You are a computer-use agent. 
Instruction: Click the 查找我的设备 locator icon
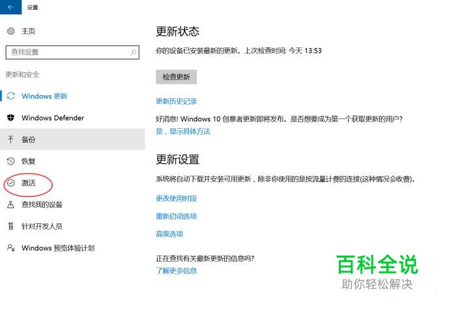[10, 204]
